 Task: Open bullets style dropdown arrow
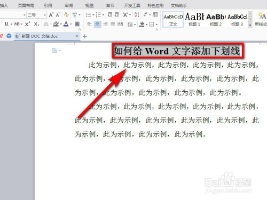tap(93, 15)
